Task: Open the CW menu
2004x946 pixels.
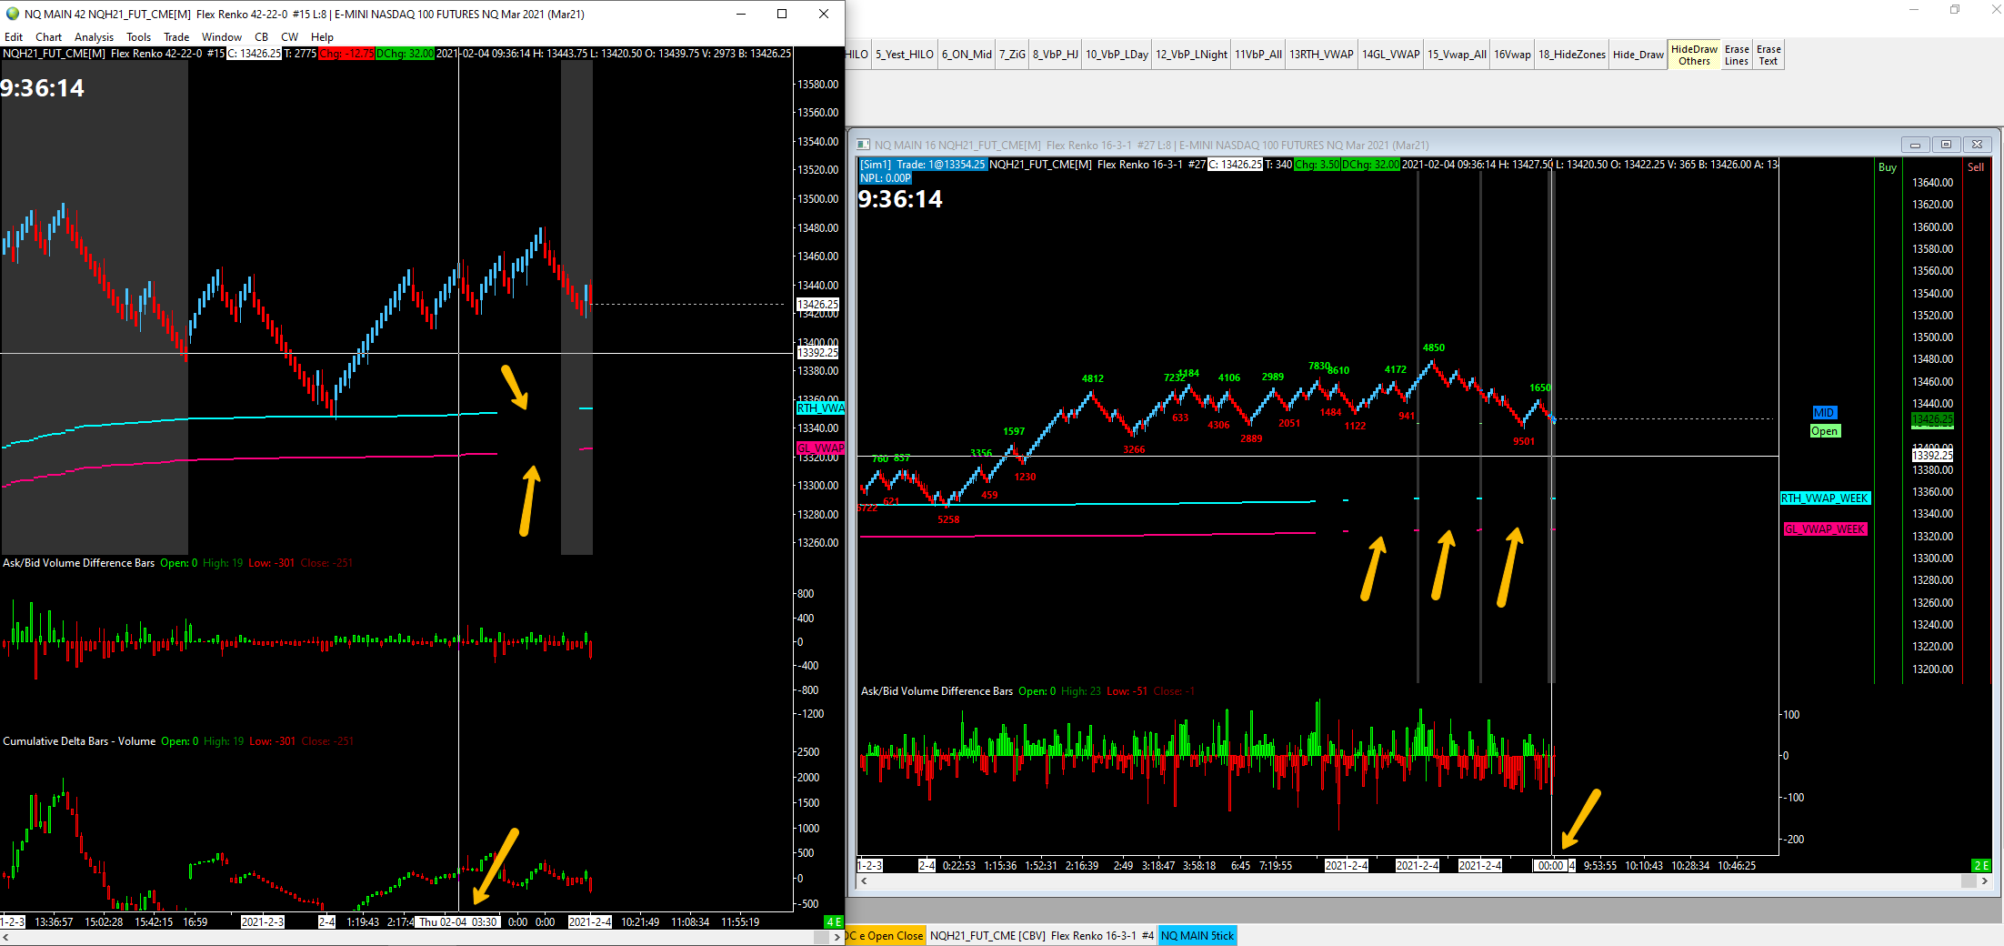Action: coord(290,37)
